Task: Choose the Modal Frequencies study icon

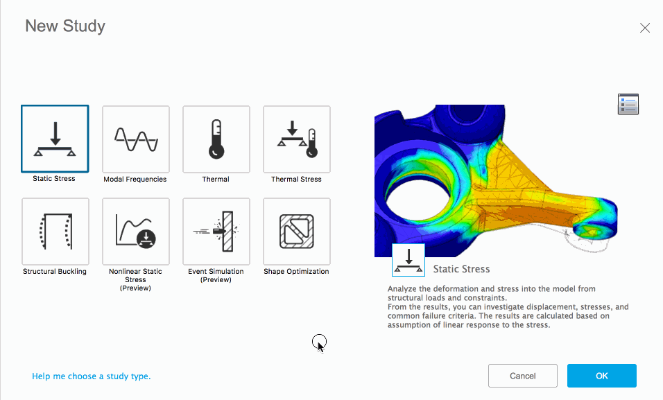Action: pos(136,139)
